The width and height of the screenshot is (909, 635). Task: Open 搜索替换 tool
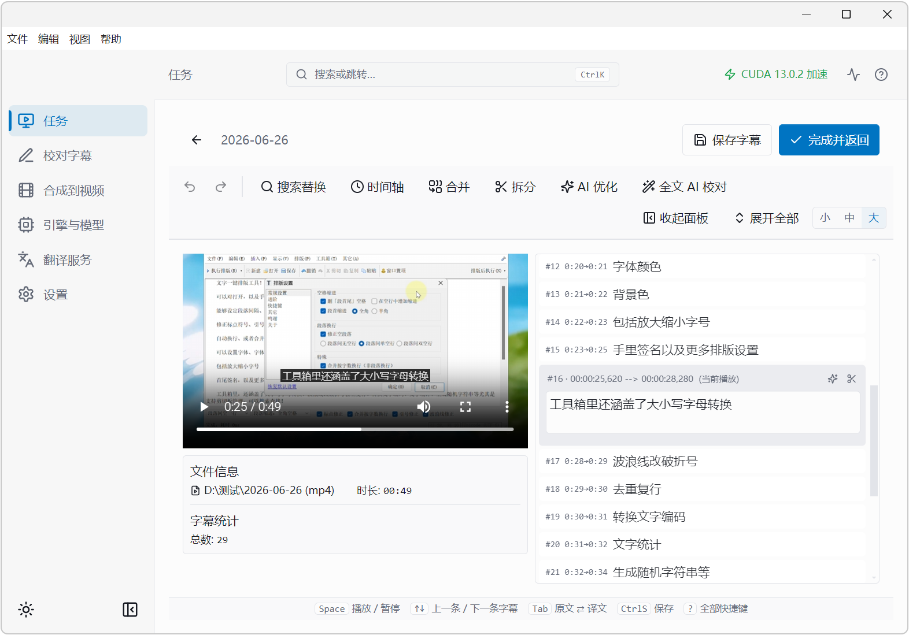pos(294,187)
